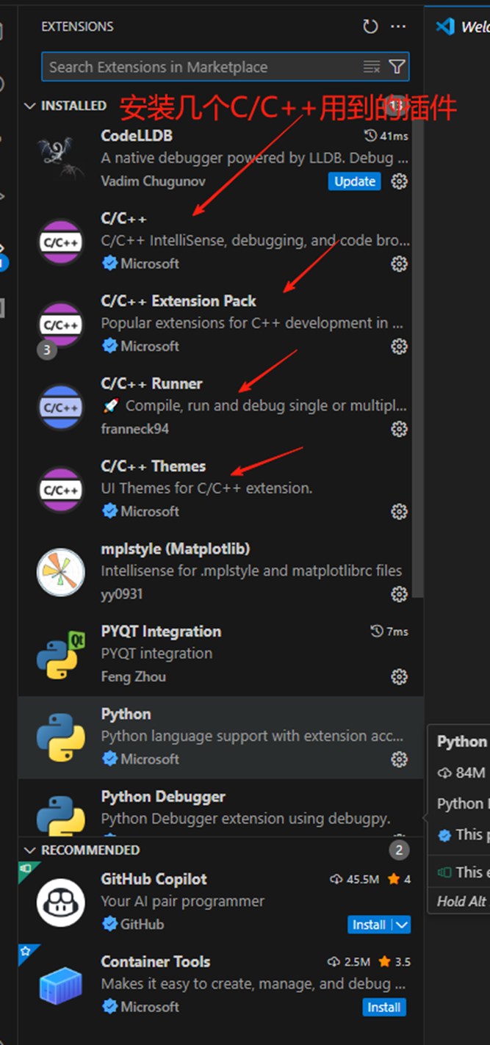Viewport: 490px width, 1045px height.
Task: Click the RECOMMENDED count badge 2
Action: tap(399, 850)
